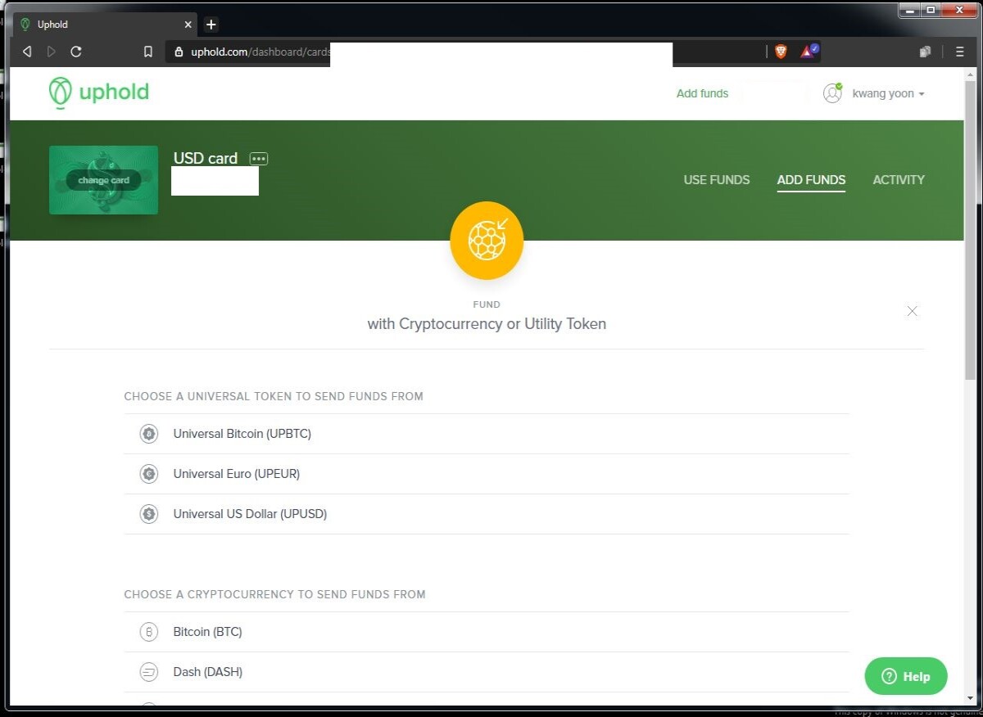Open the Brave Shields lion icon
Image resolution: width=983 pixels, height=717 pixels.
coord(781,52)
